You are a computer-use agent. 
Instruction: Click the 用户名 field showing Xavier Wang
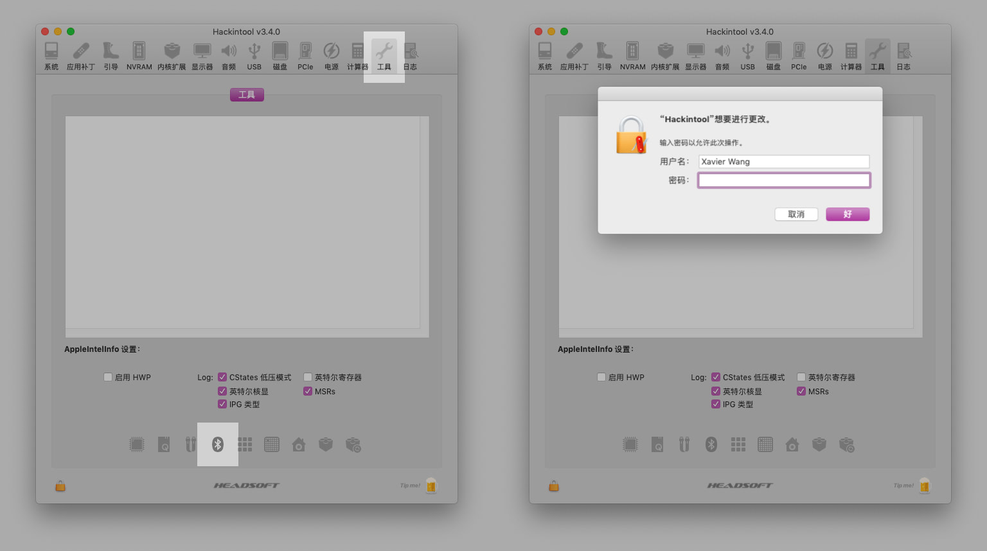784,161
